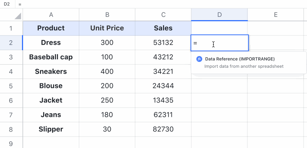Select column C header
The height and width of the screenshot is (148, 307).
(x=163, y=15)
